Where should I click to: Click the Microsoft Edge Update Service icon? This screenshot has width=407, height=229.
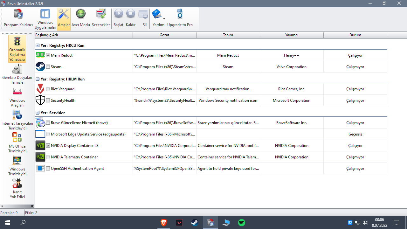[40, 134]
